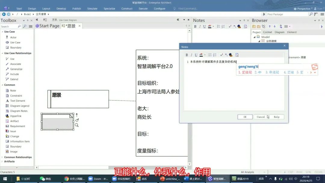Expand IME candidate list chevron
Screen dimensions: 325x183
(315, 72)
